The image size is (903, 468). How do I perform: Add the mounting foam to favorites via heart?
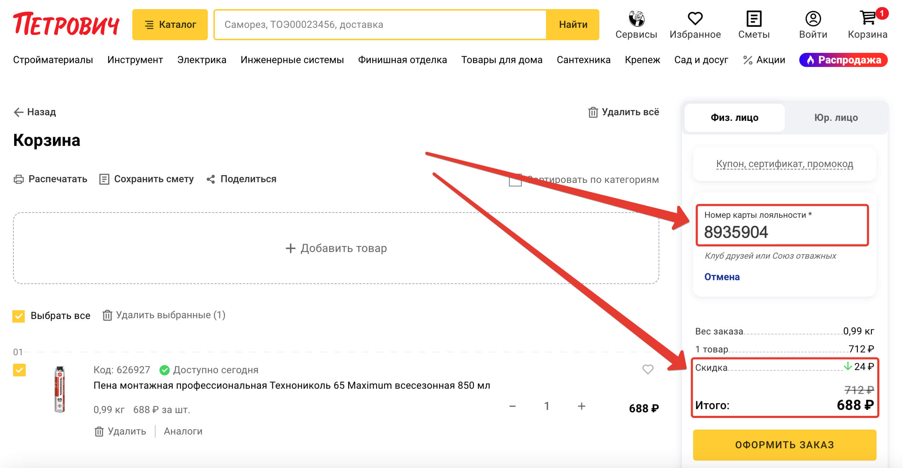[648, 370]
